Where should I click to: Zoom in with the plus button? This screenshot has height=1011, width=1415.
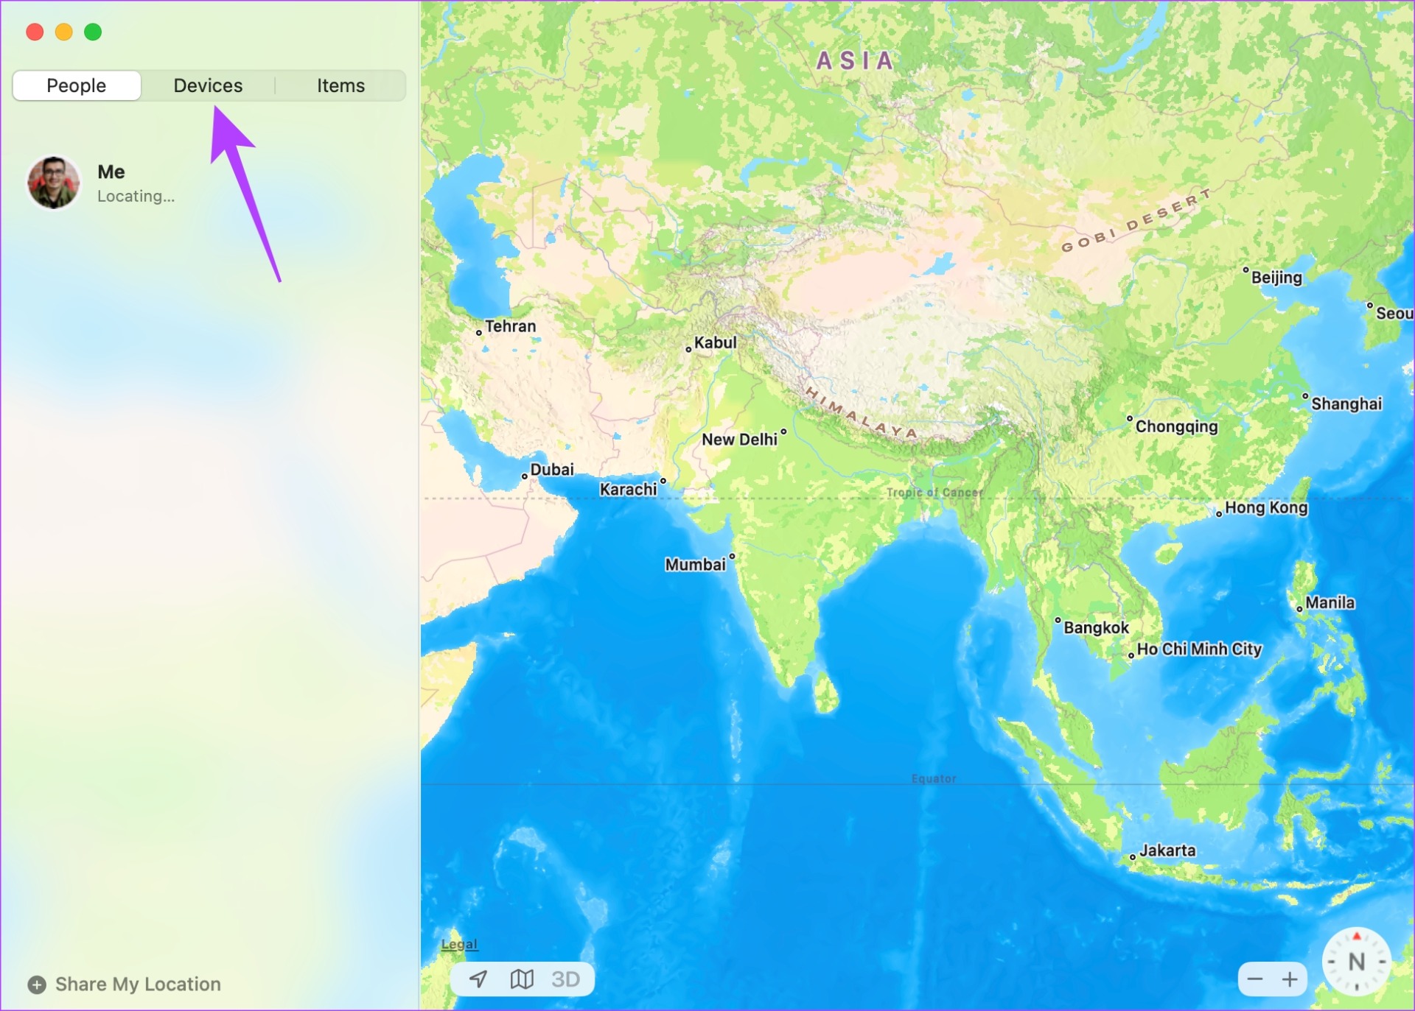[1290, 979]
